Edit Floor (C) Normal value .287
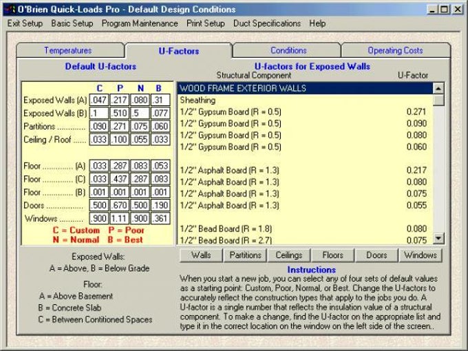 140,179
